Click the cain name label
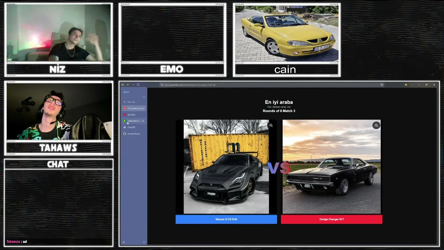This screenshot has height=250, width=444. click(285, 69)
